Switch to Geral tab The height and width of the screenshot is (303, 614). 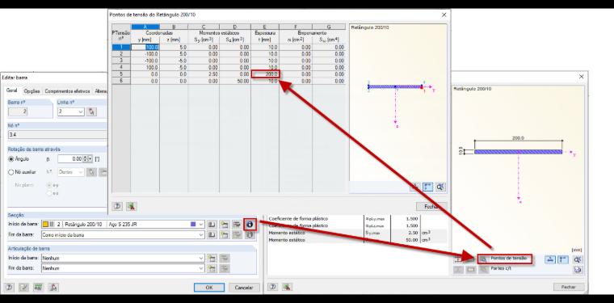(12, 90)
